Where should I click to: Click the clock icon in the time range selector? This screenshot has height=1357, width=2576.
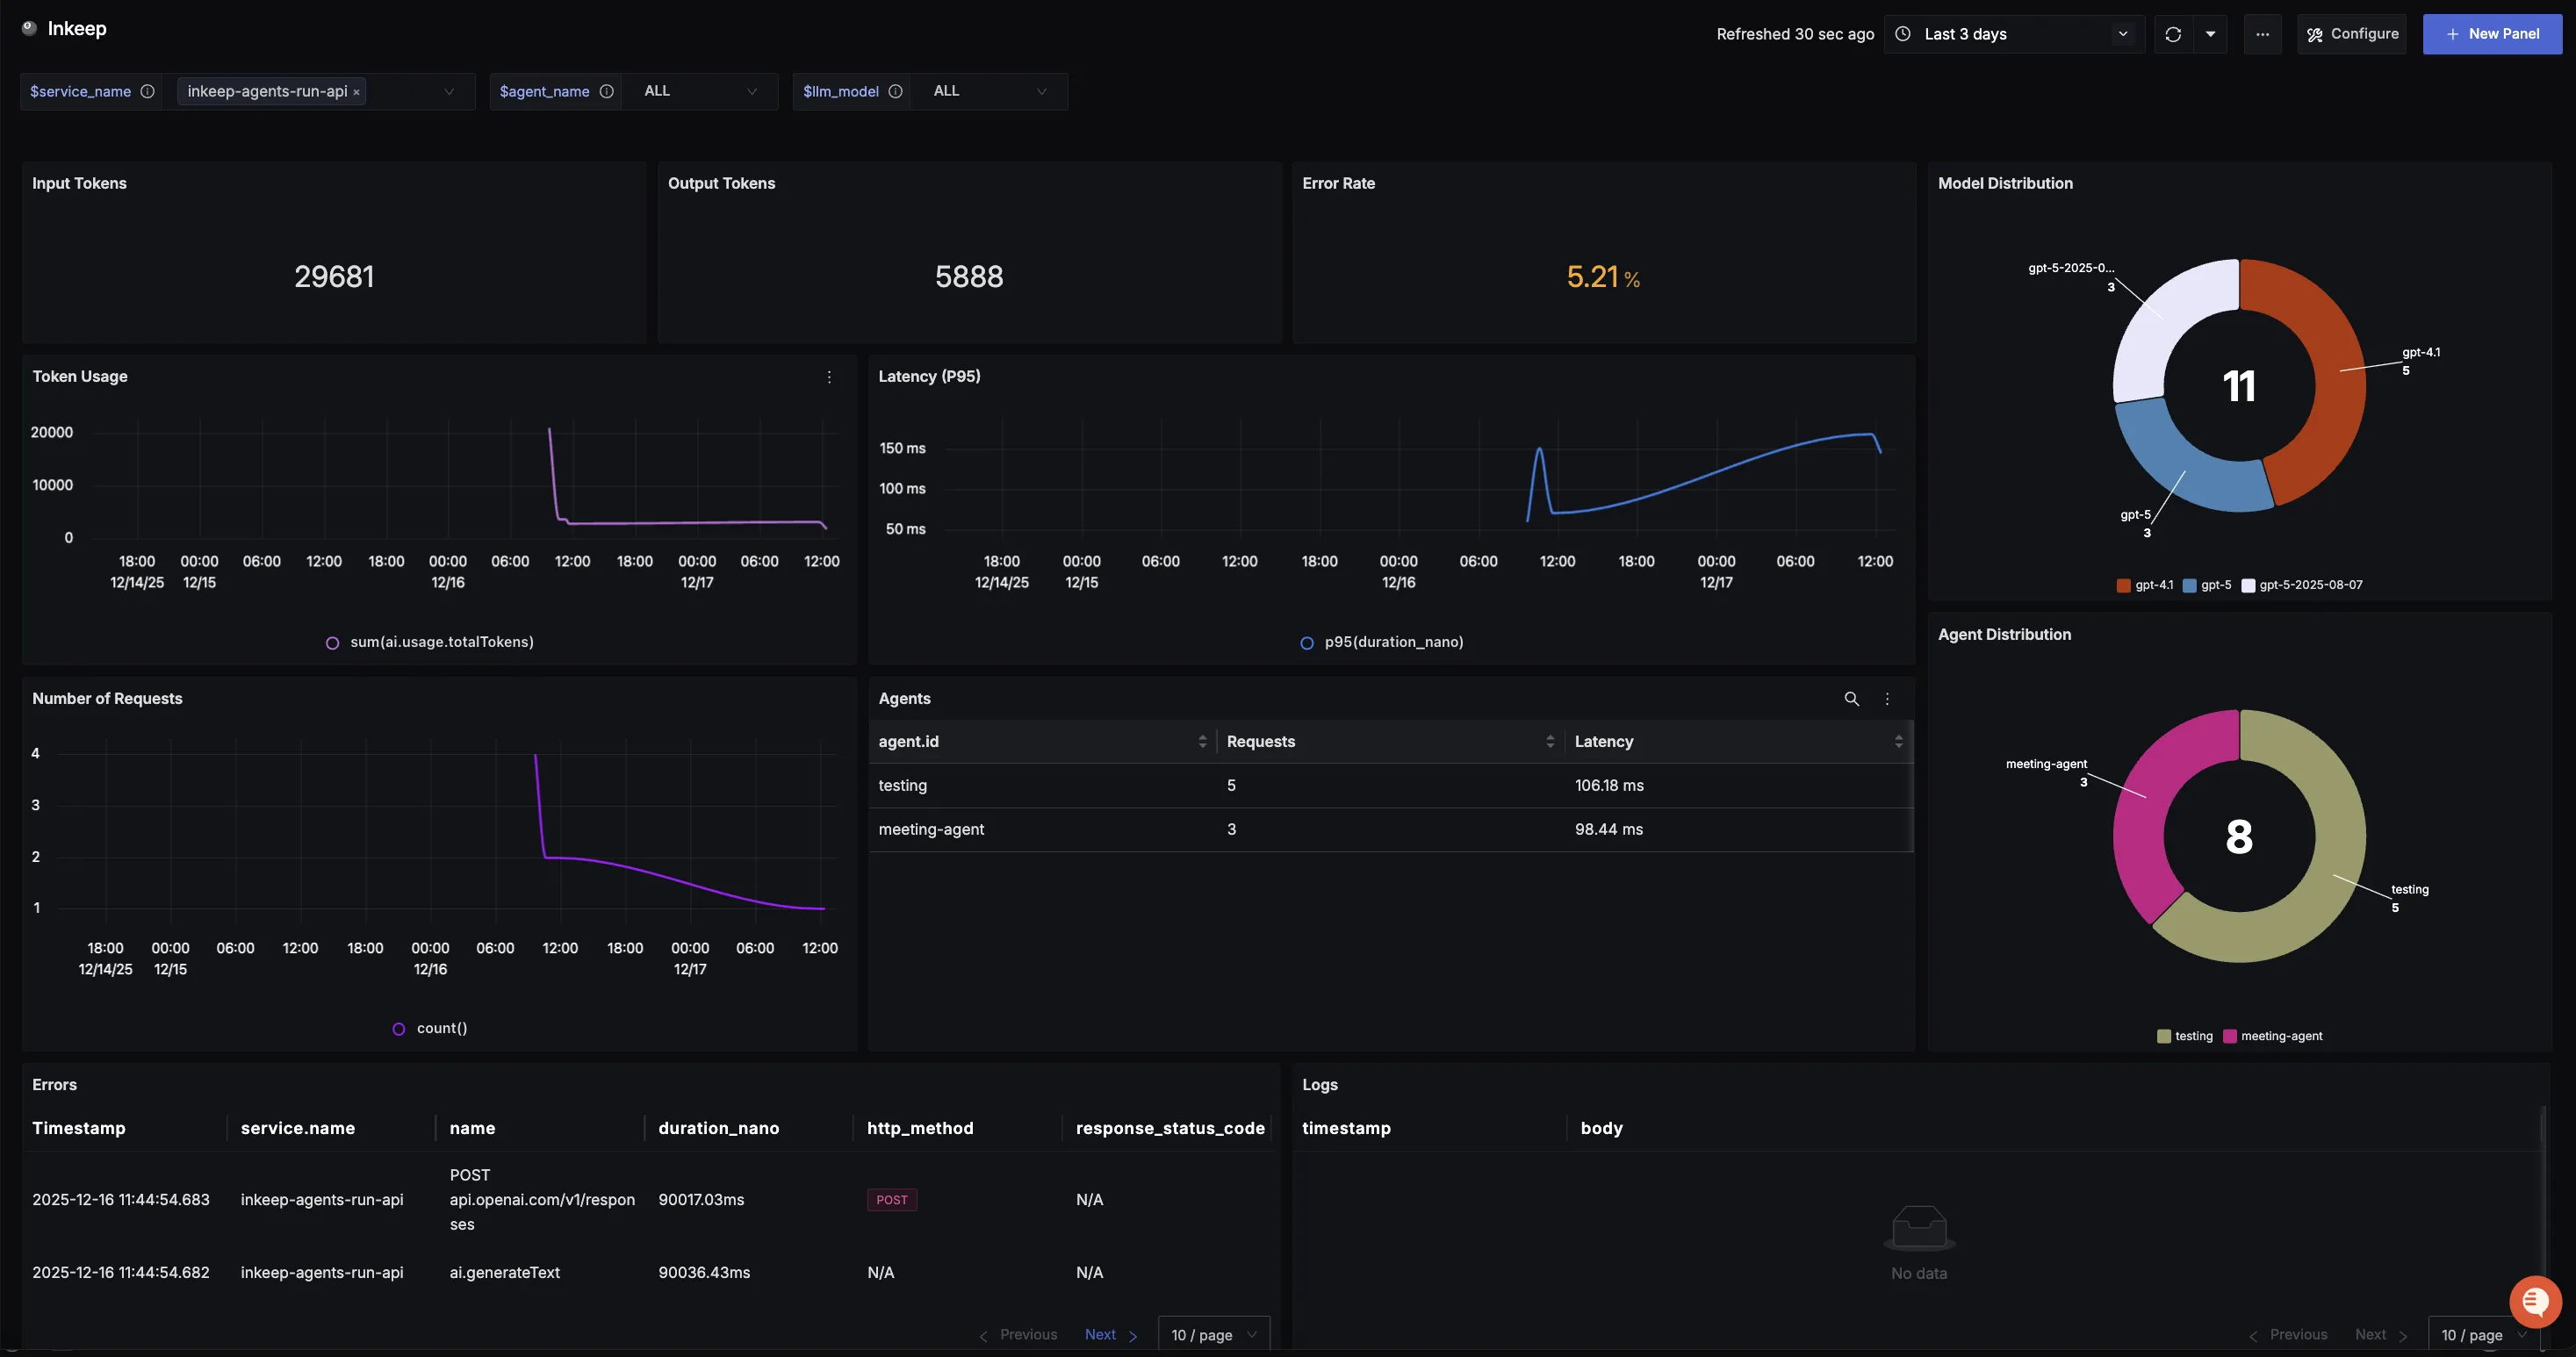coord(1901,33)
